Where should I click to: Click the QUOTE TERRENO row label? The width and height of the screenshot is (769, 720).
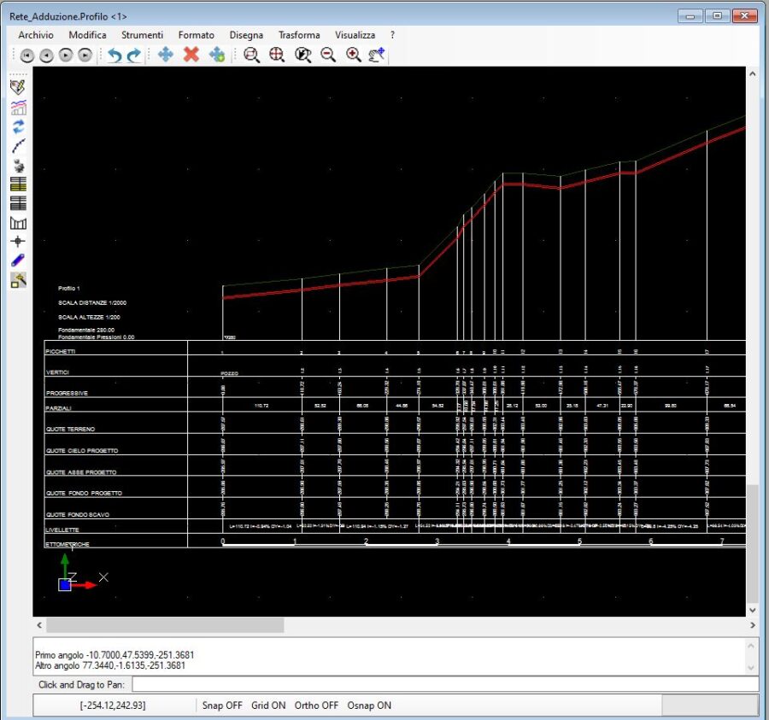coord(71,429)
